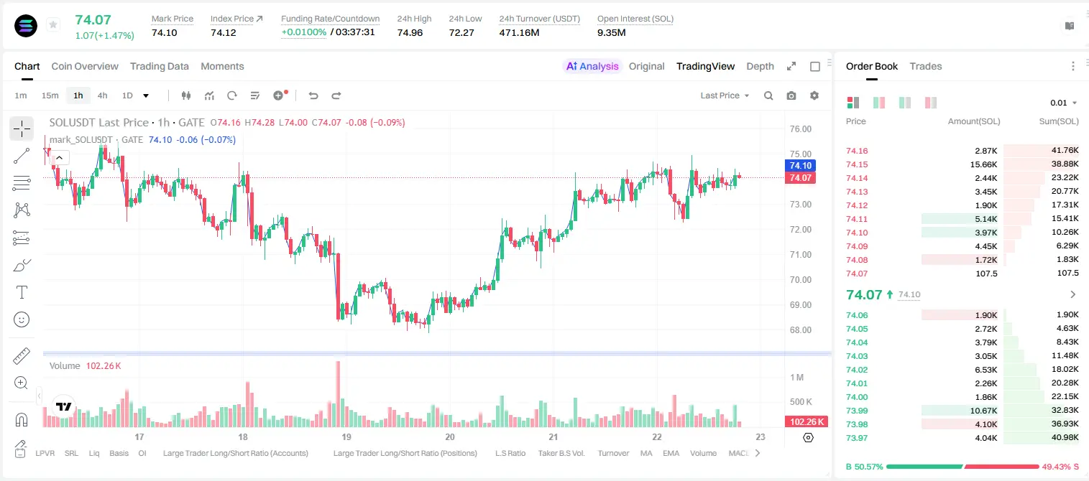Select the 74.15 ask price row

[x=962, y=164]
